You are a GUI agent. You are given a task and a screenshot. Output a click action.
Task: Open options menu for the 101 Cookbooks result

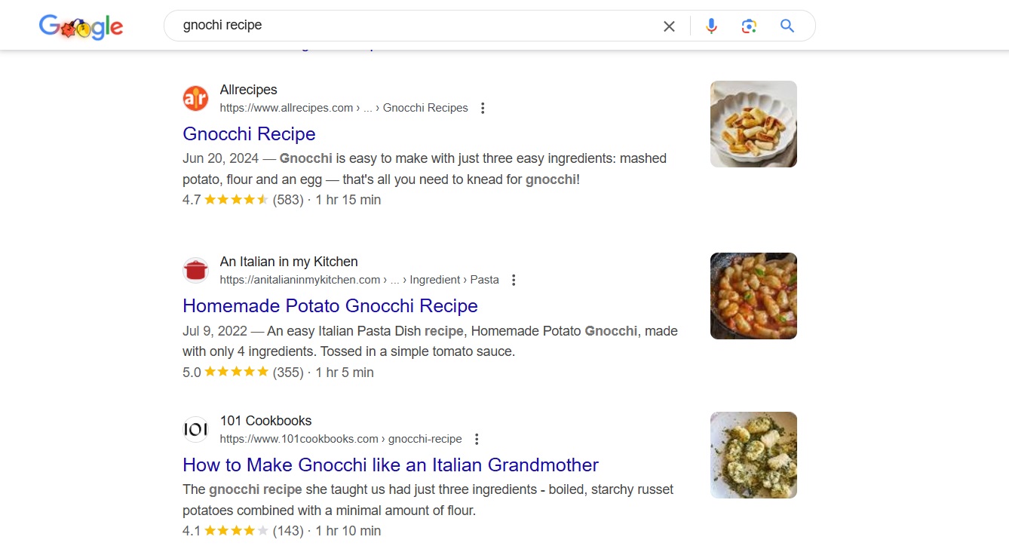click(476, 438)
